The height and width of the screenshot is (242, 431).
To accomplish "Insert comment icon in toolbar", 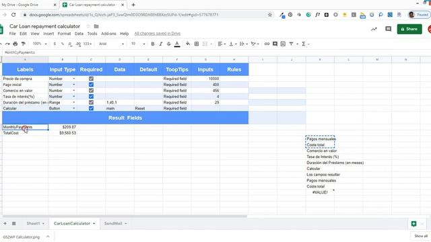I will point(275,44).
